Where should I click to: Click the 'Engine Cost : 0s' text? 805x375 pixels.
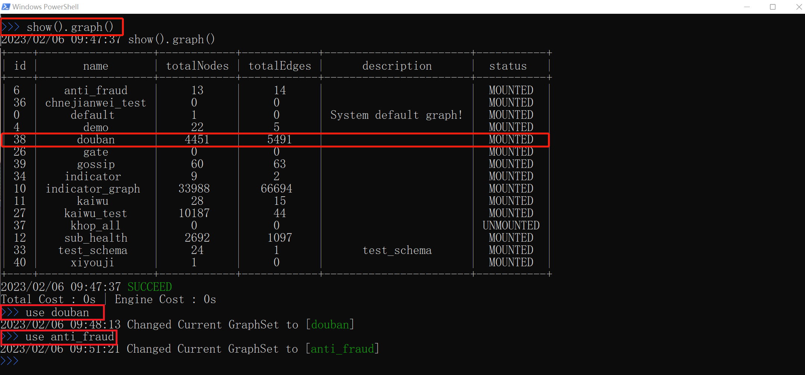click(165, 299)
